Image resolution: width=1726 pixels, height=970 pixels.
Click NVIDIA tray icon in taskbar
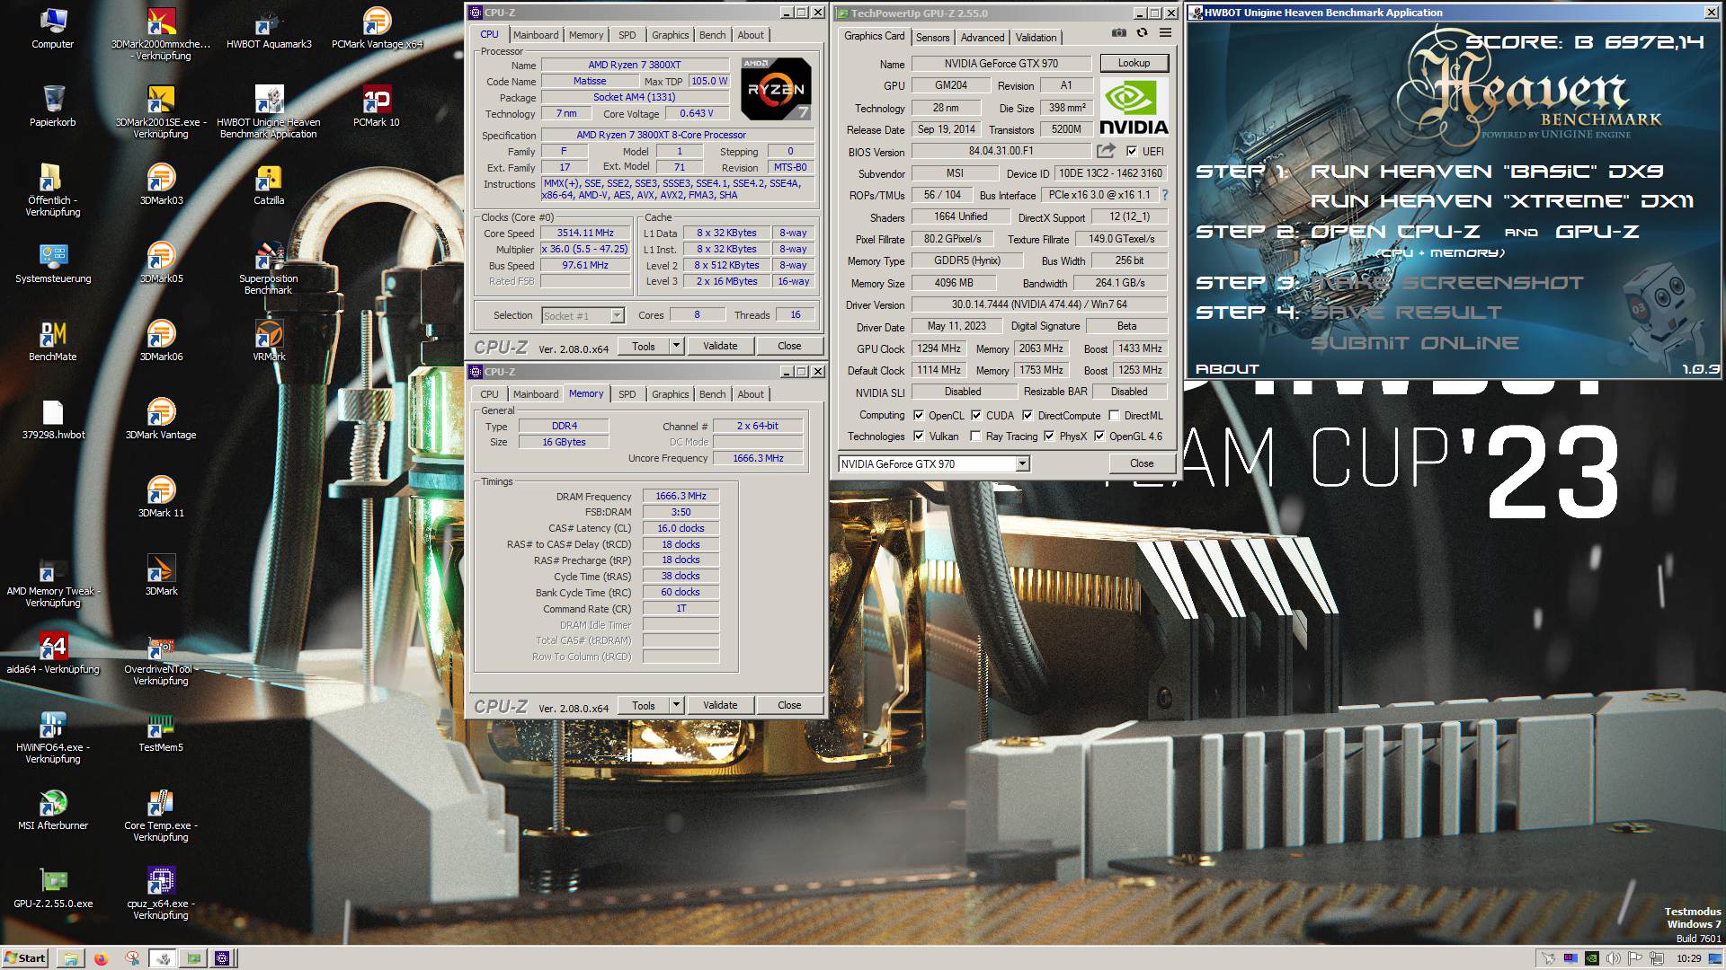1591,958
